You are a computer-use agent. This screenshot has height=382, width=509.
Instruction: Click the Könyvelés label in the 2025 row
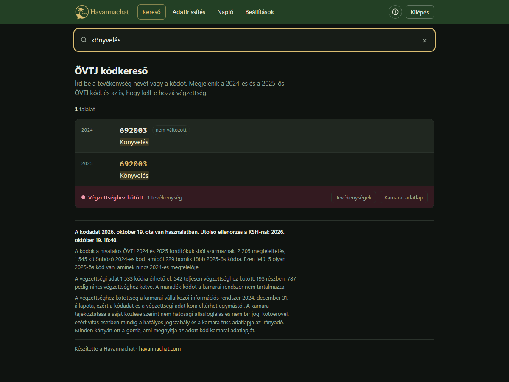pos(134,176)
